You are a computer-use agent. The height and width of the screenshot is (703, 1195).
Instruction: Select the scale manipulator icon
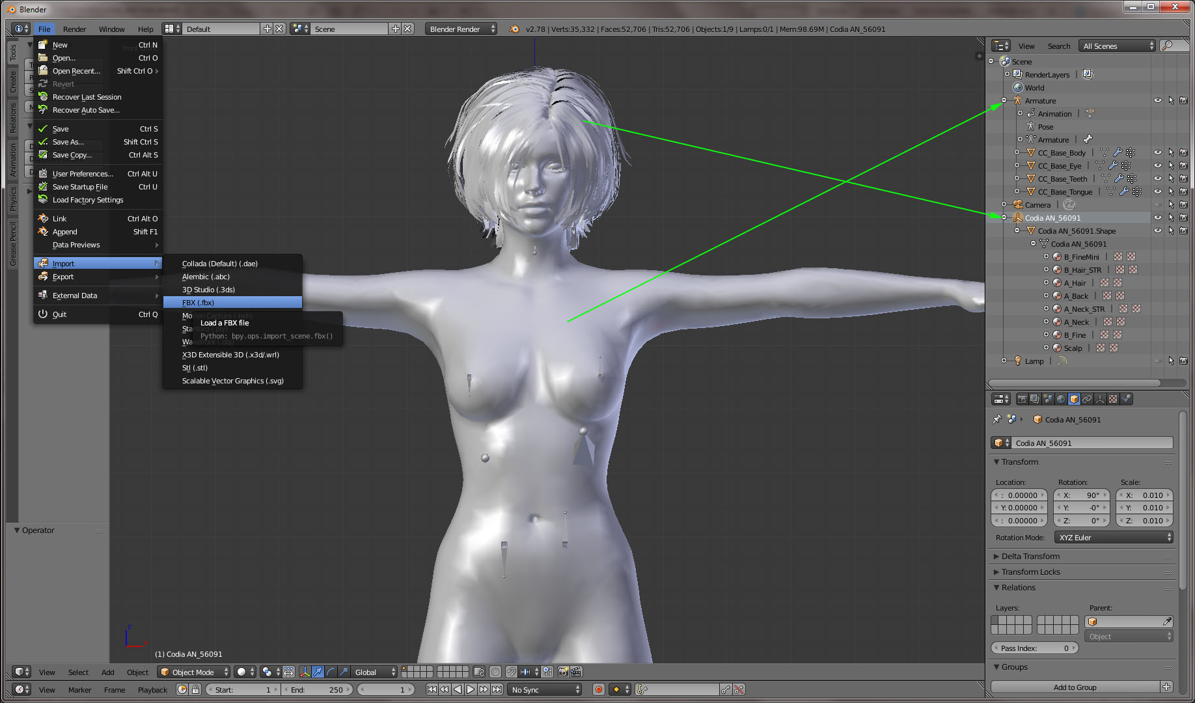pyautogui.click(x=344, y=672)
